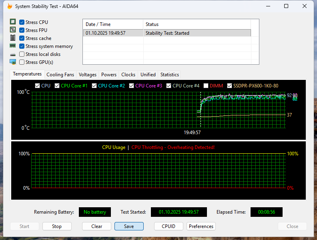Toggle CPU Core #3 graph checkbox

[x=131, y=86]
